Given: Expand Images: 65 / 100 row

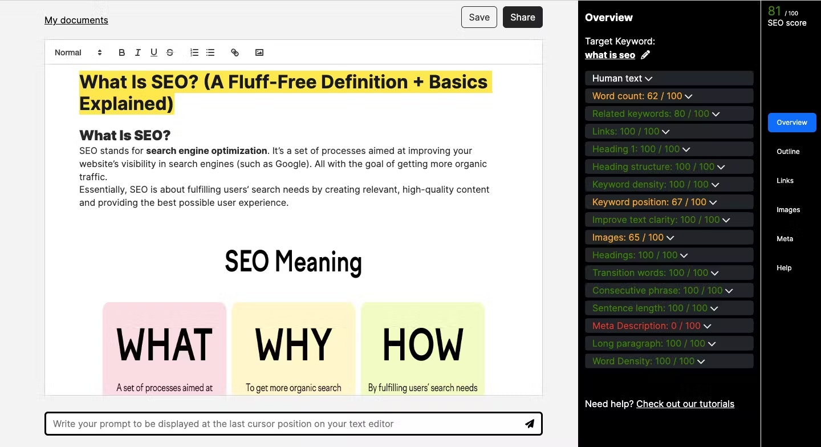Looking at the screenshot, I should point(669,237).
